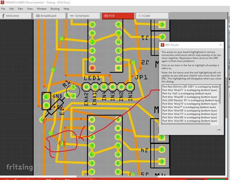Click the DRC list horizontal scrollbar

(186, 124)
